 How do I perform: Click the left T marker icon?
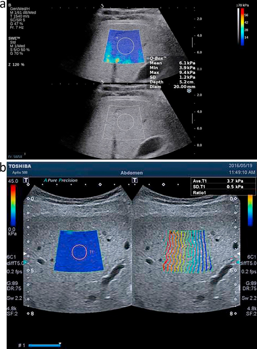[26, 180]
